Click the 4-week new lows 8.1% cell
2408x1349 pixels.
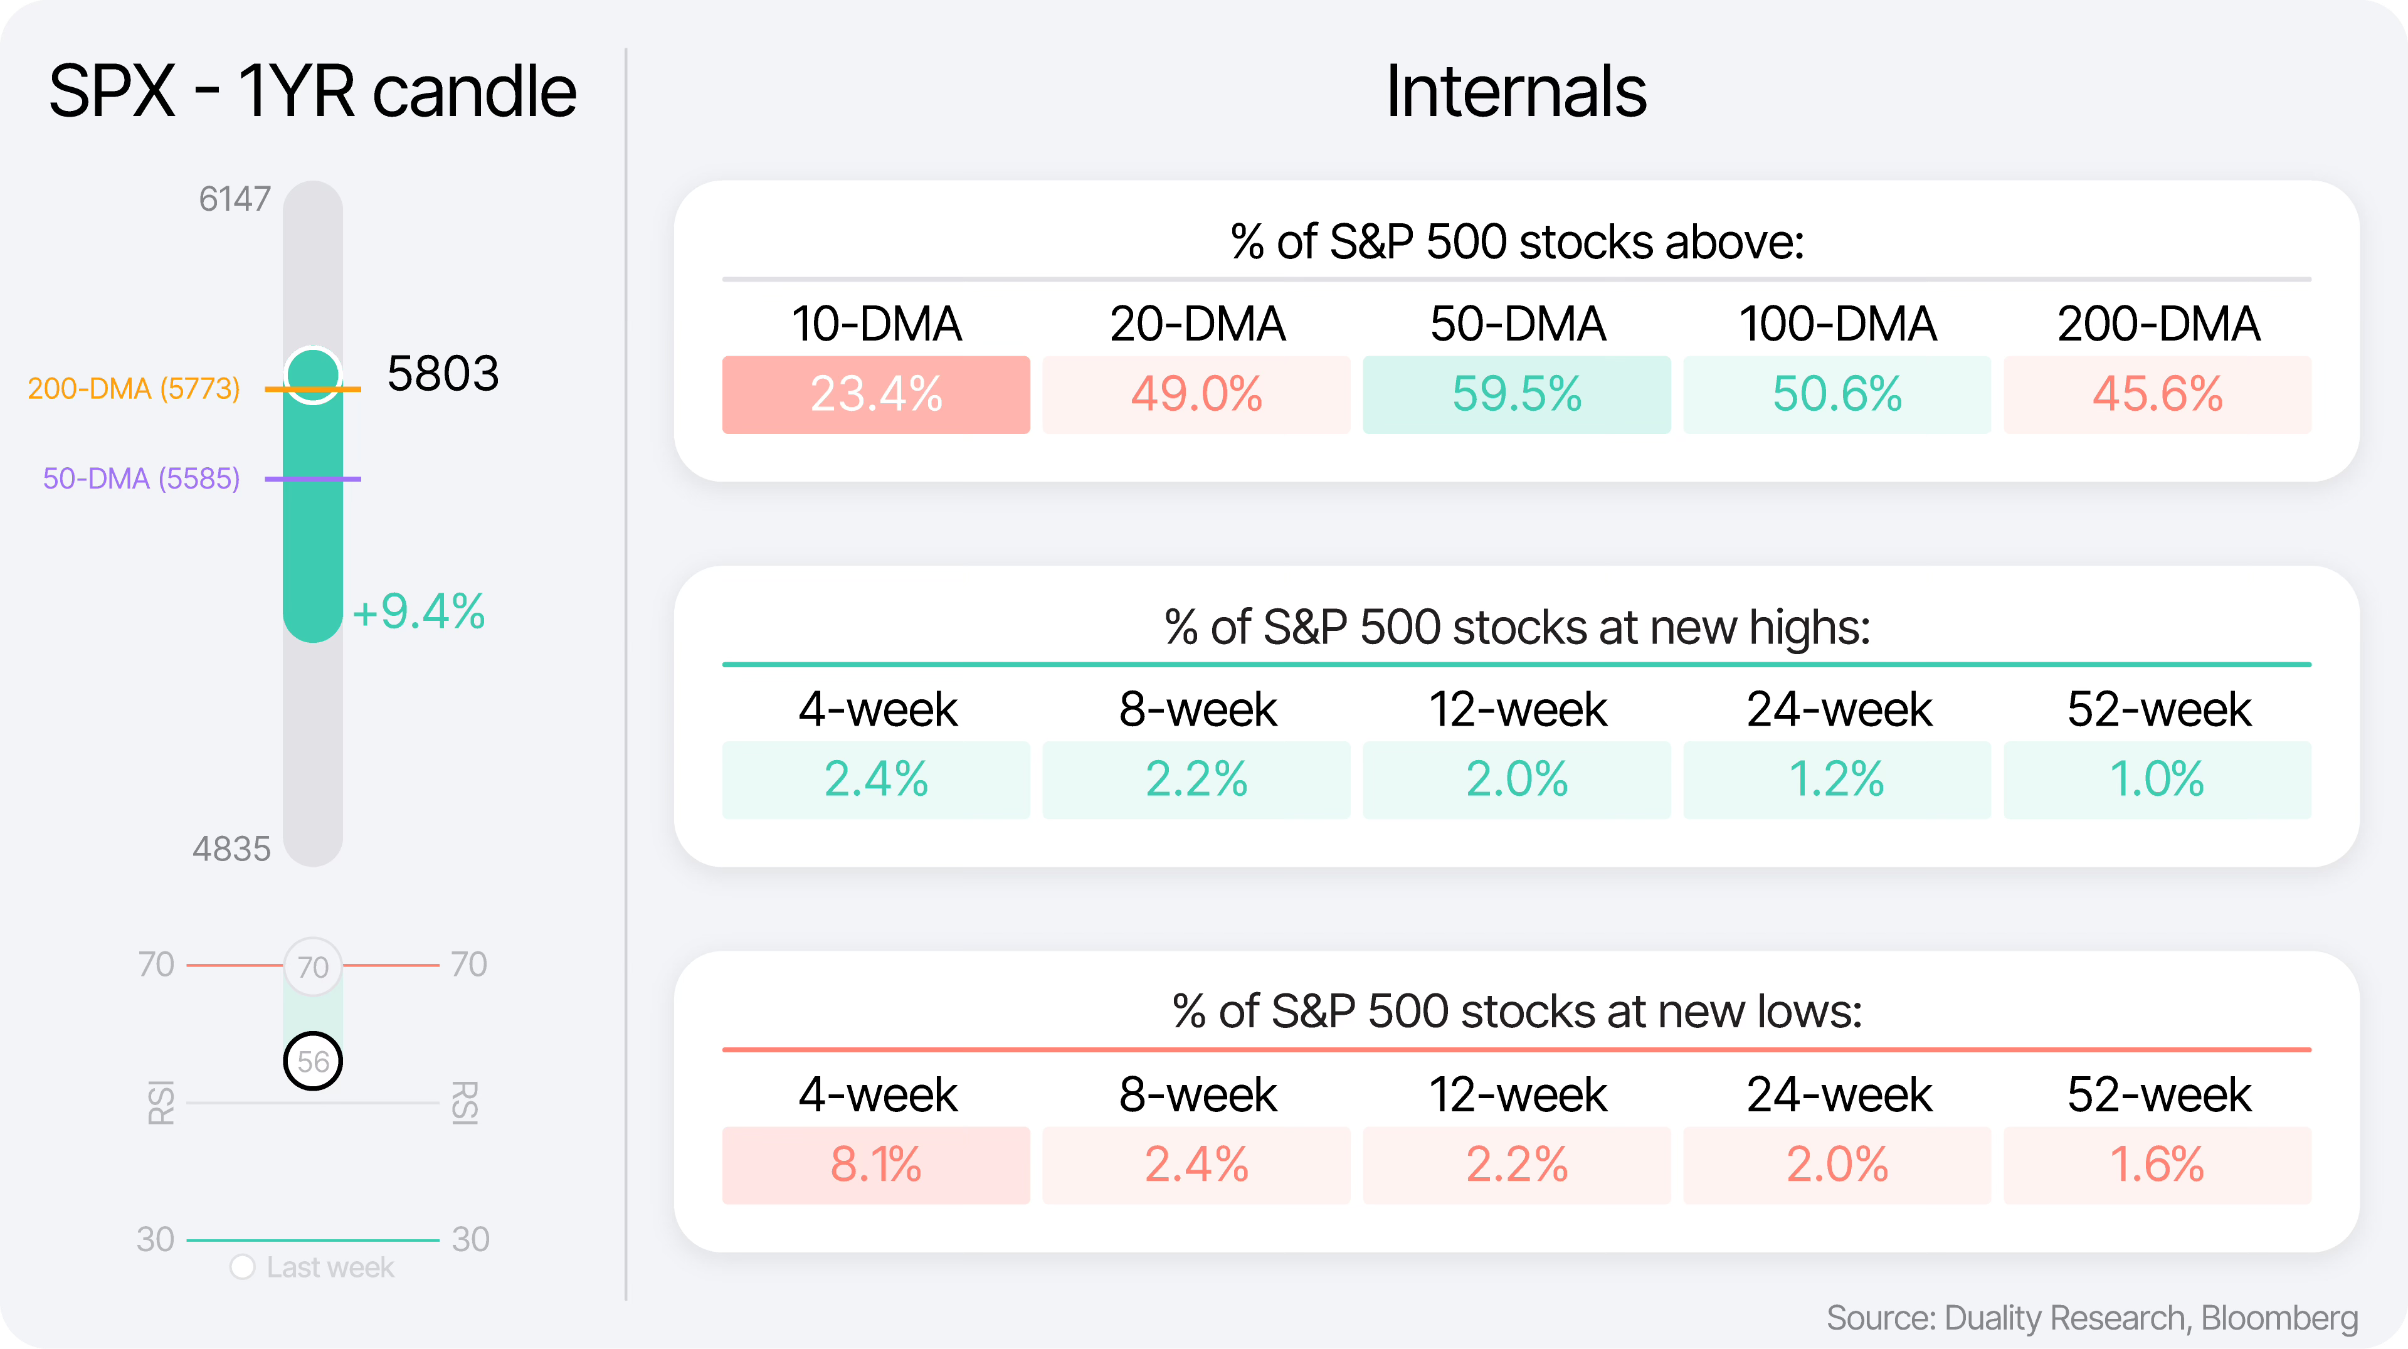876,1165
